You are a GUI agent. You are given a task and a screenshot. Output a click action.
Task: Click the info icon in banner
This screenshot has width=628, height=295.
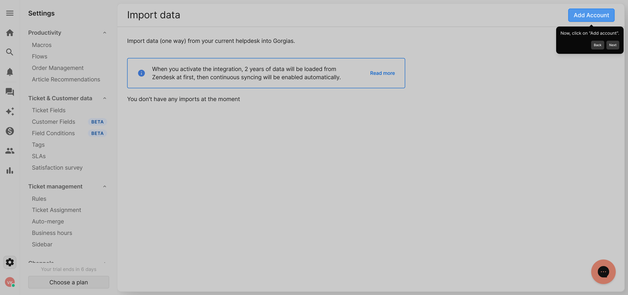click(x=141, y=73)
